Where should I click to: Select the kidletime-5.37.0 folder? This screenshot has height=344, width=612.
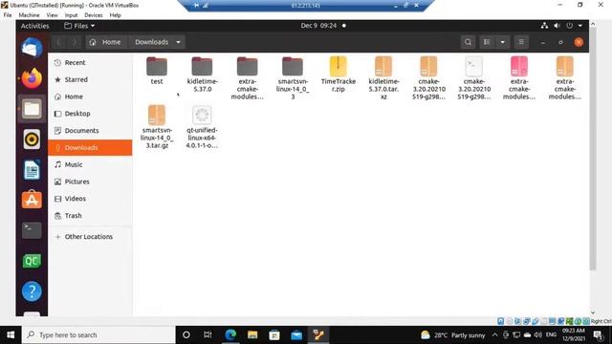[202, 75]
